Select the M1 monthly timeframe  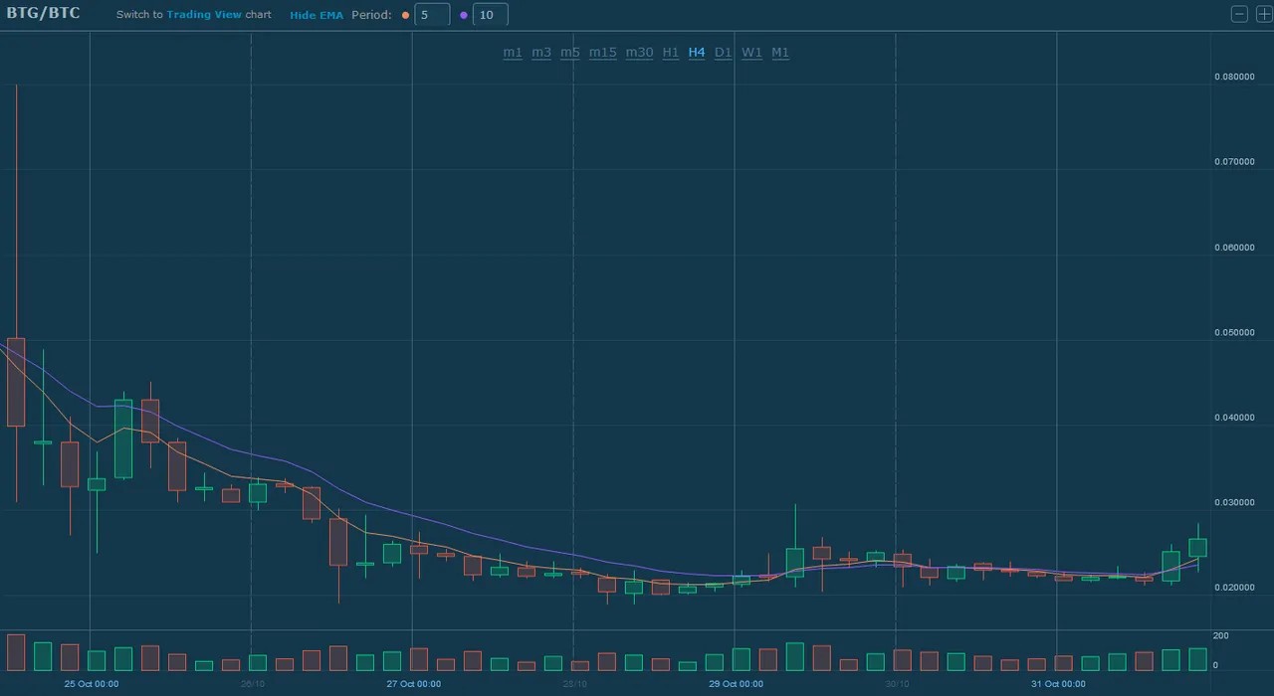click(x=780, y=53)
